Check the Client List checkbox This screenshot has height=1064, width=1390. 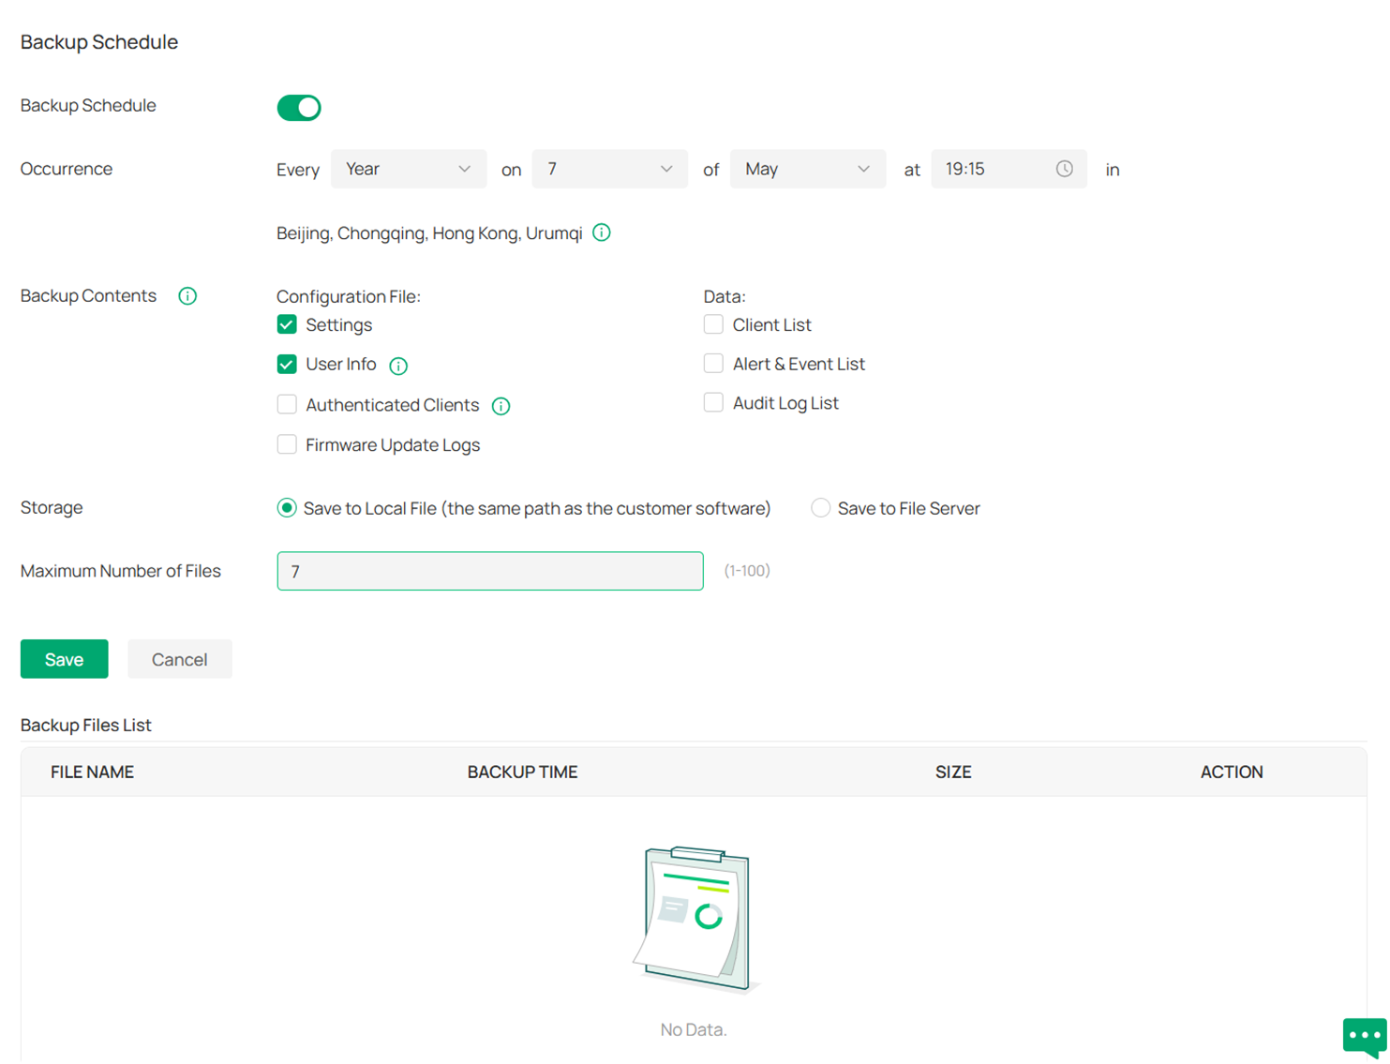point(713,325)
